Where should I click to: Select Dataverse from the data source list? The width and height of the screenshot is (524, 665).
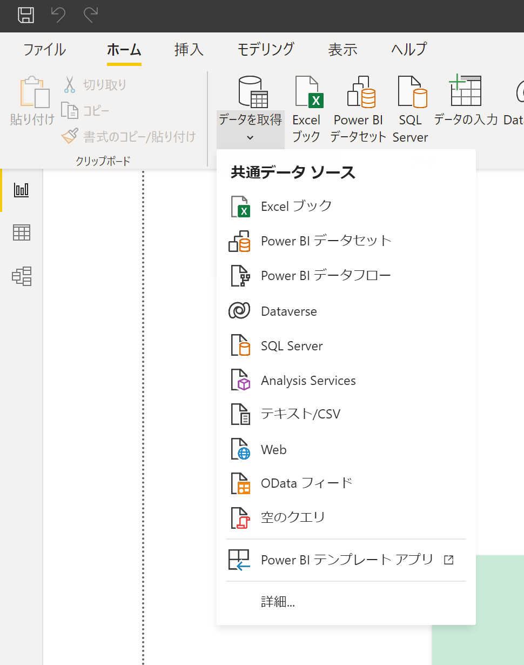pos(289,311)
